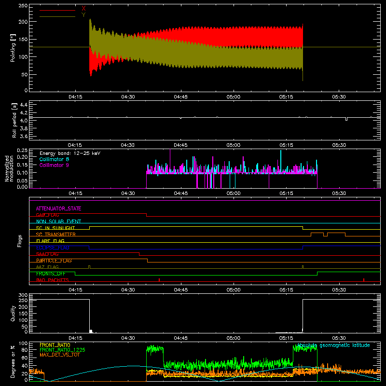Click the Flags axis title
Image resolution: width=386 pixels, height=386 pixels.
coord(20,241)
